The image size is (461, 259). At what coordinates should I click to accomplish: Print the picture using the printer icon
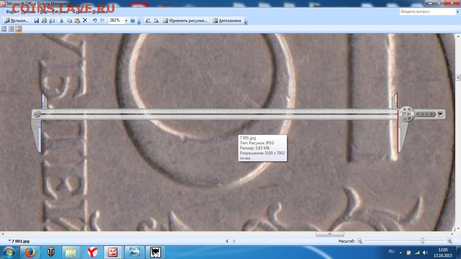click(44, 21)
